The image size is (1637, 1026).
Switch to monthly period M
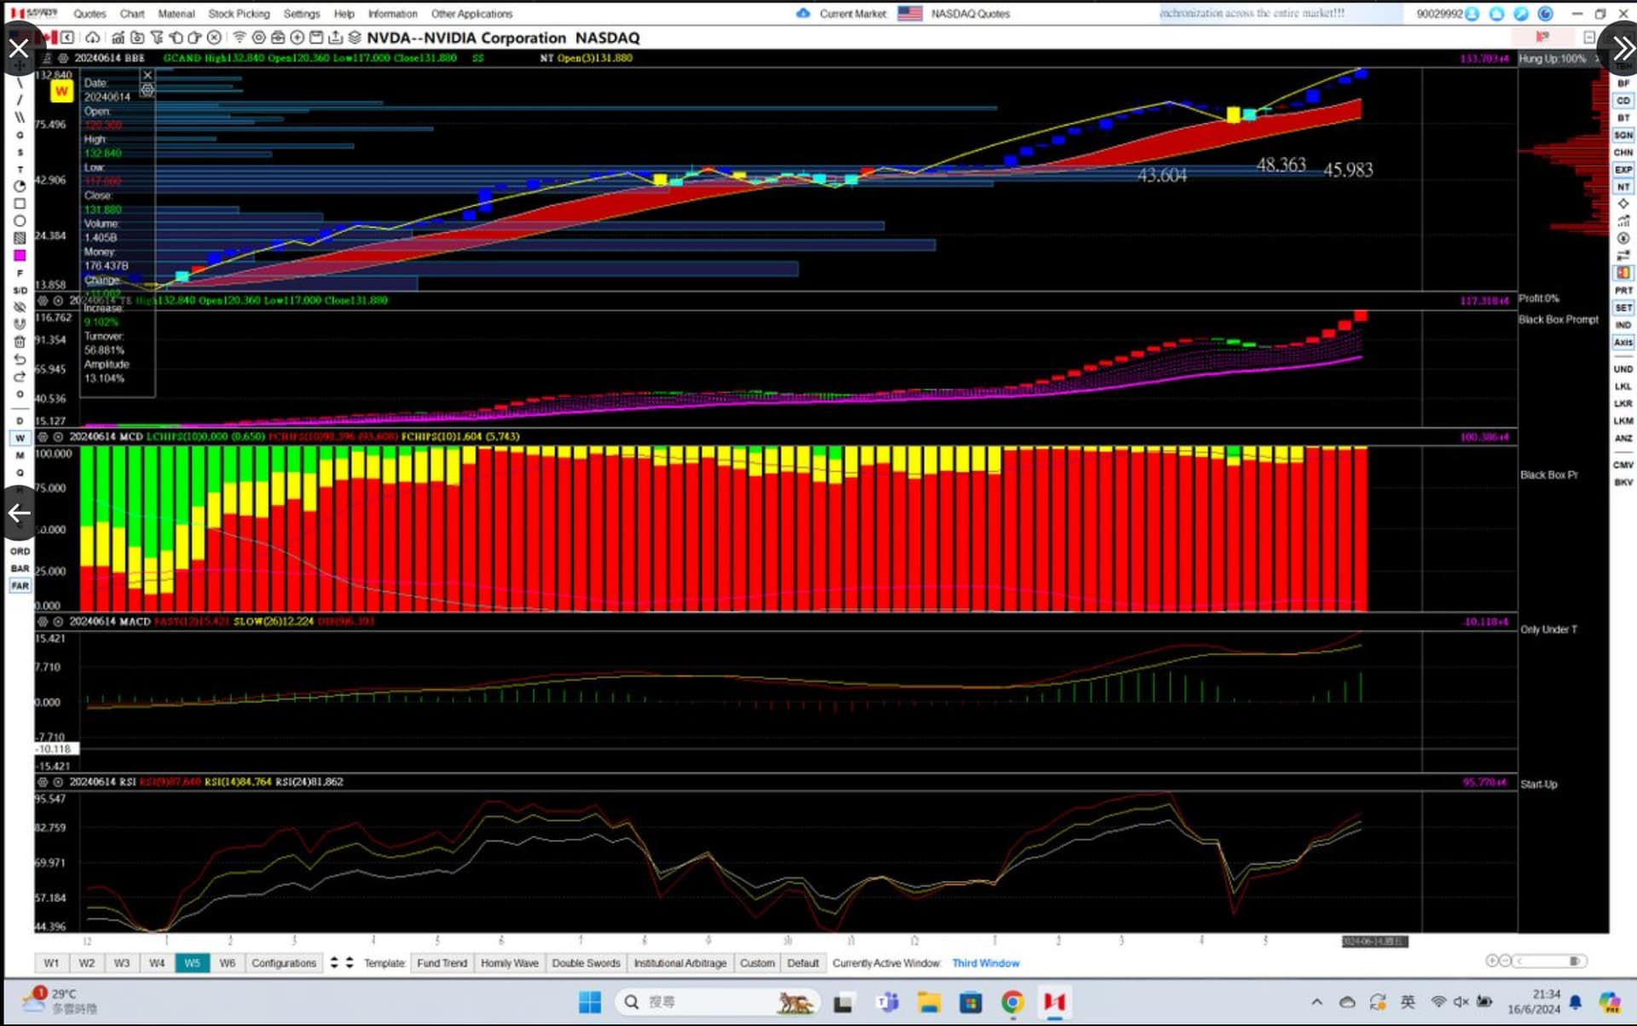click(x=20, y=455)
